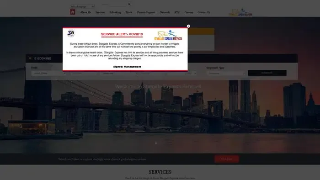Click the Welcome to Stargate Express Services text
320x180 pixels.
point(158,86)
